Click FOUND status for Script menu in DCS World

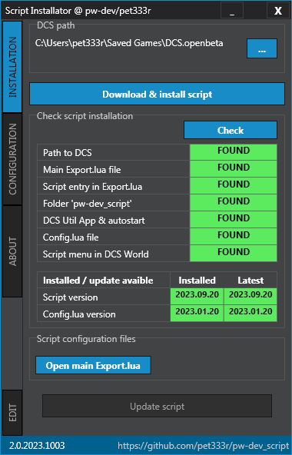pyautogui.click(x=234, y=253)
